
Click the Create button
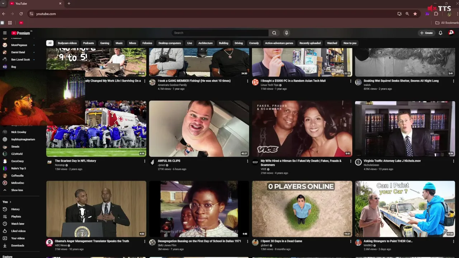click(x=426, y=33)
